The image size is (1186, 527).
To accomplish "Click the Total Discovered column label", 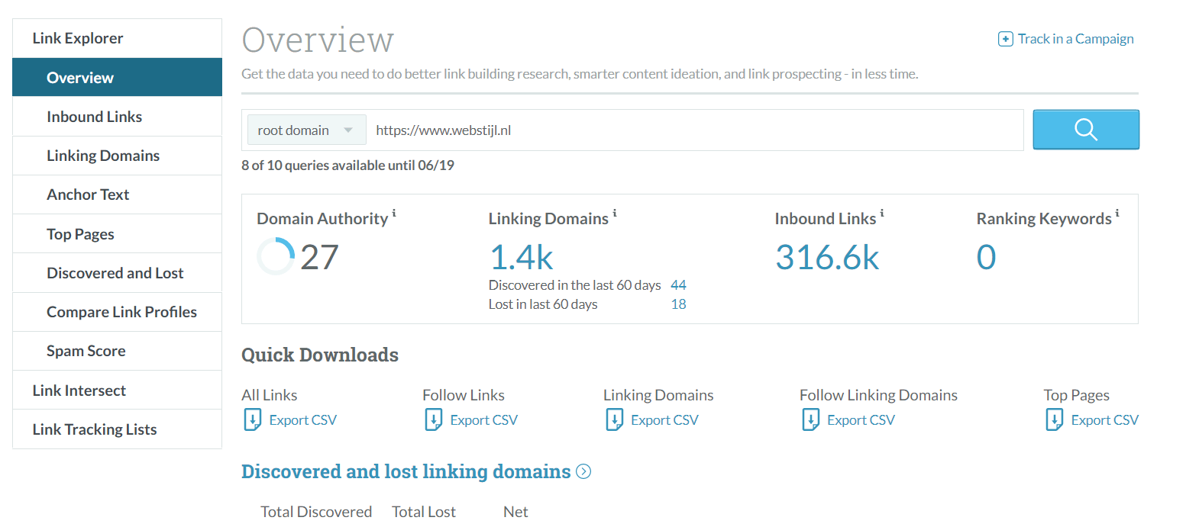I will [316, 512].
